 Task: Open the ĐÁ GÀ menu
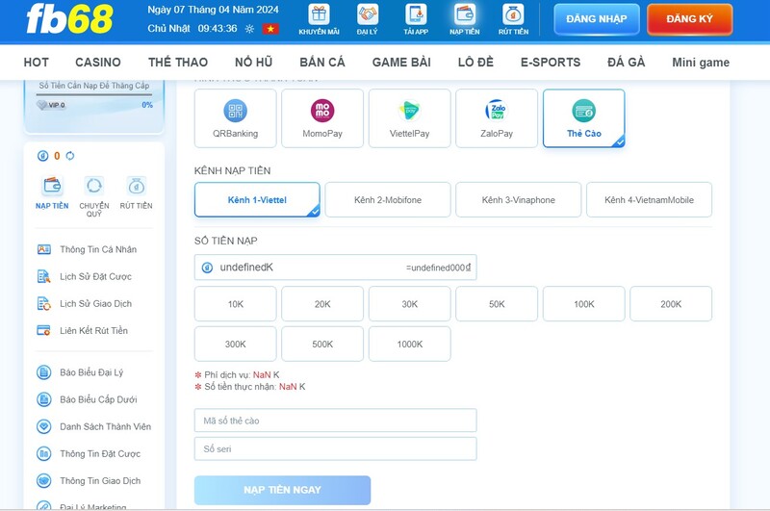(627, 63)
